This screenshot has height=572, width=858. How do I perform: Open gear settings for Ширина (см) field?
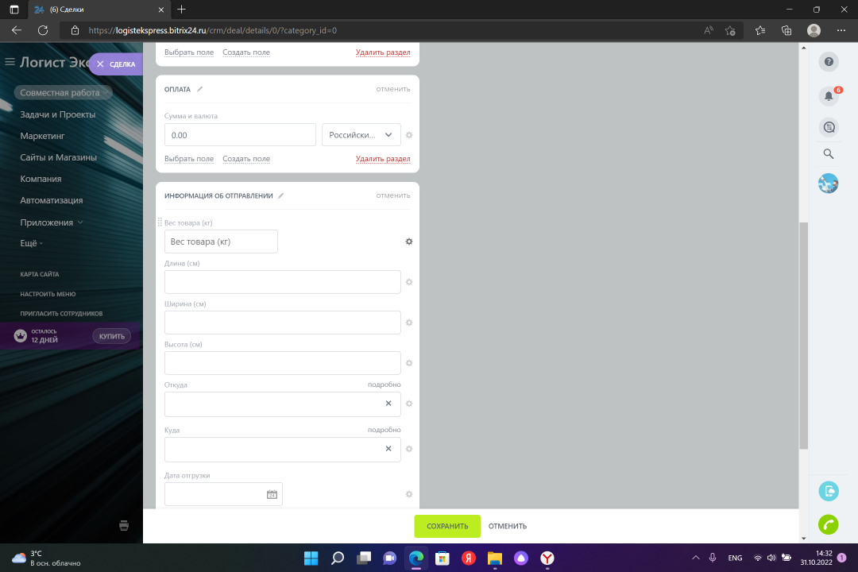tap(409, 323)
